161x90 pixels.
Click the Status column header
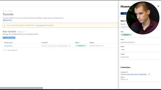pos(77,42)
